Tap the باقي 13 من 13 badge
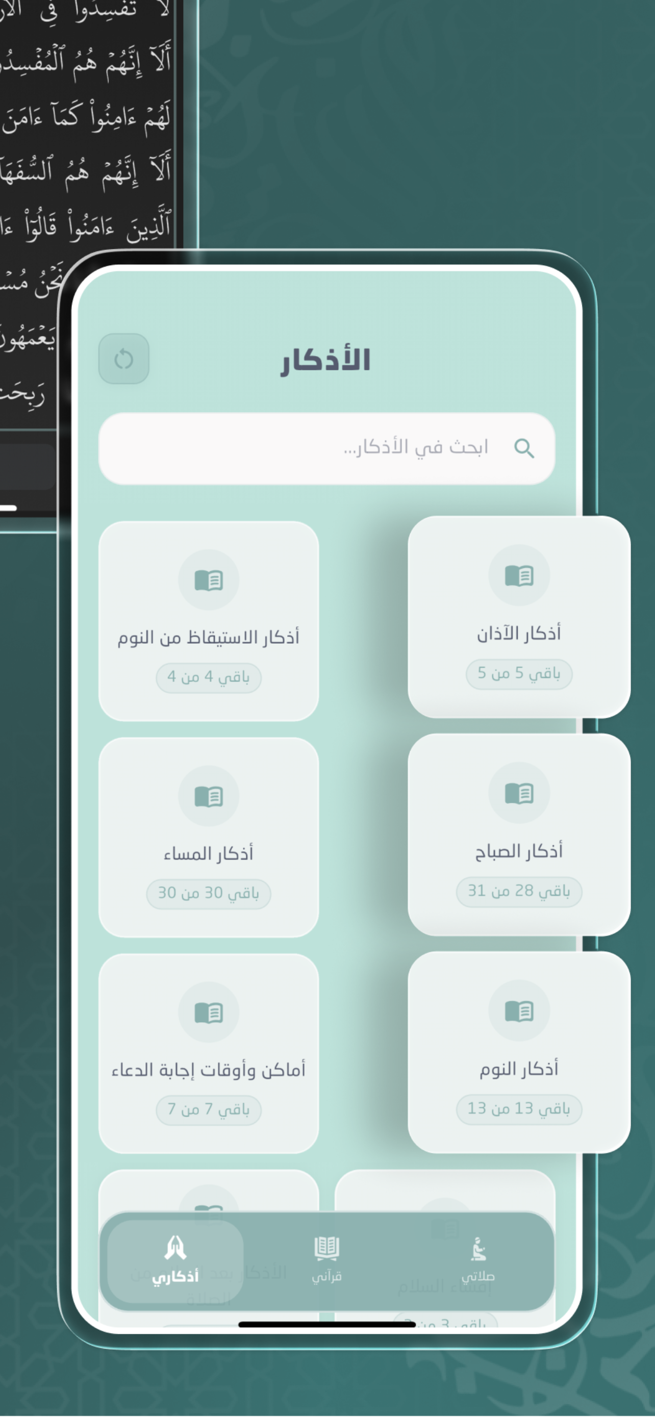The height and width of the screenshot is (1417, 655). [519, 1109]
